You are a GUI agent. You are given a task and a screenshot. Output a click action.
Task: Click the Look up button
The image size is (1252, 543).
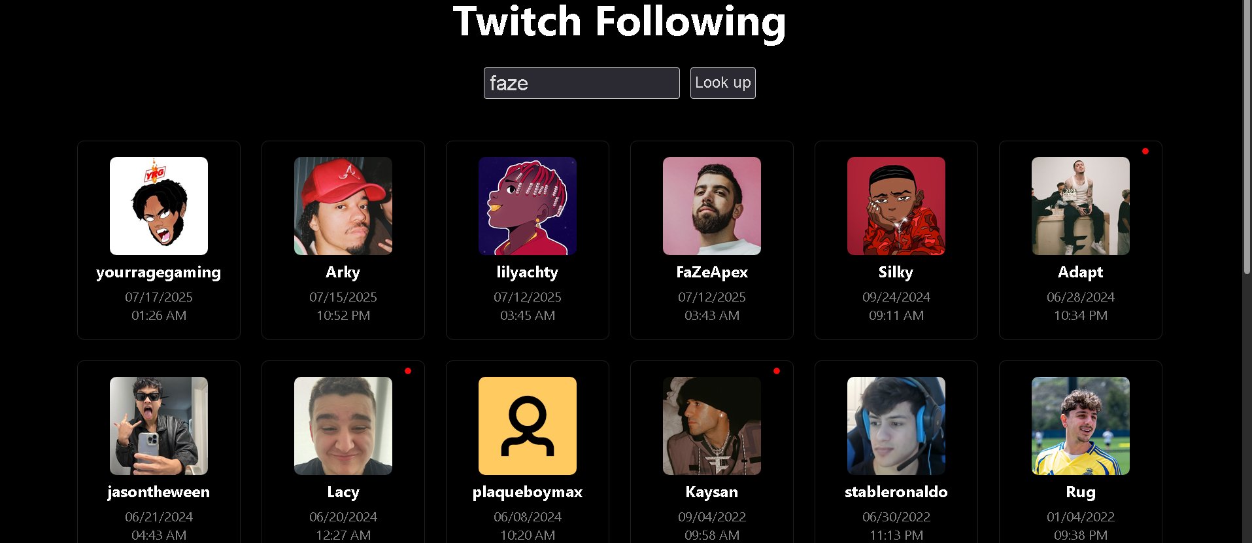click(x=723, y=83)
